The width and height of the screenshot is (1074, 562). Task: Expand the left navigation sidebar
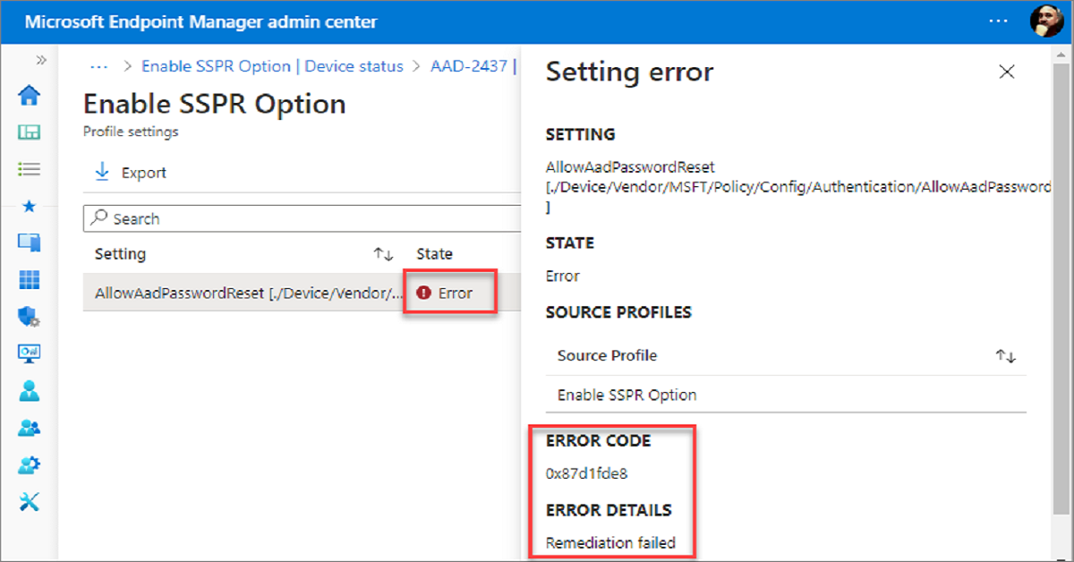(40, 60)
